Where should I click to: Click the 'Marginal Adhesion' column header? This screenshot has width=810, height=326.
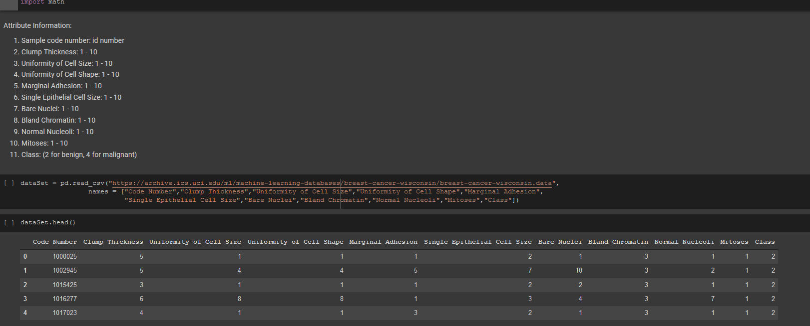(384, 242)
